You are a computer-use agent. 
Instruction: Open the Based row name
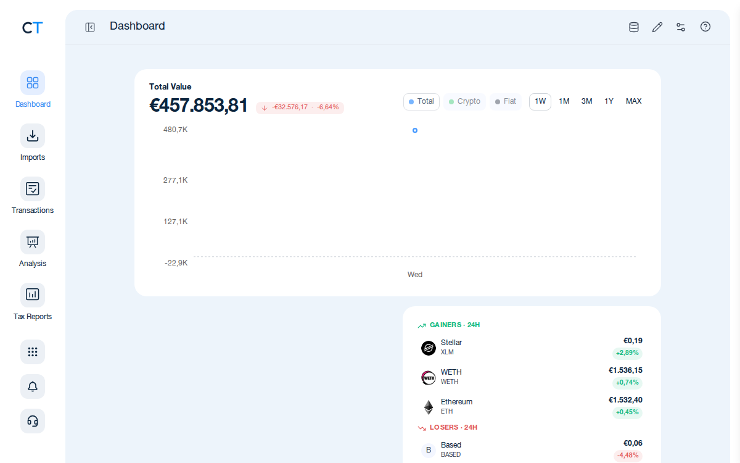tap(451, 445)
